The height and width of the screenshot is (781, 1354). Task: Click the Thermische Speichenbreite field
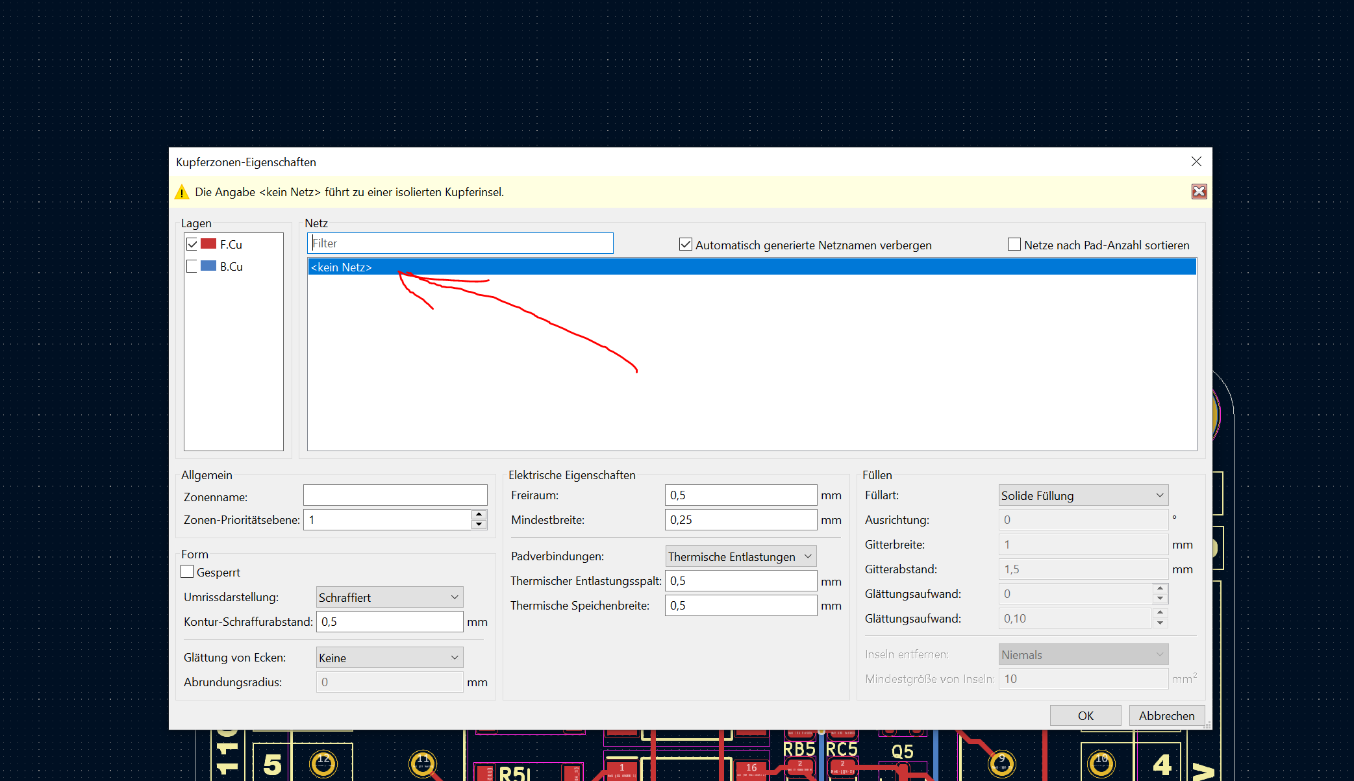pos(741,606)
